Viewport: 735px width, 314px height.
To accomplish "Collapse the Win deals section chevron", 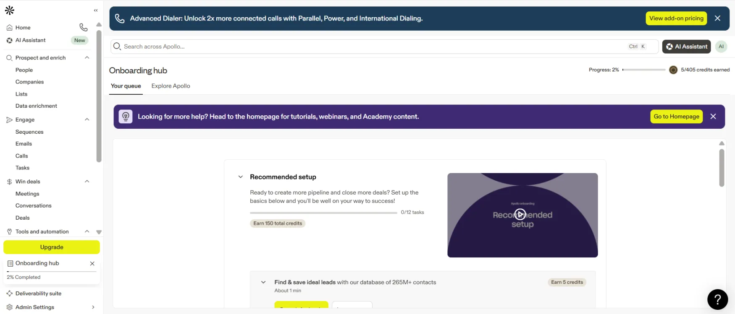I will coord(87,182).
